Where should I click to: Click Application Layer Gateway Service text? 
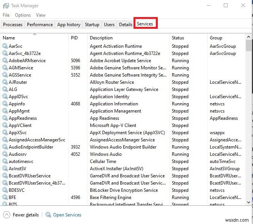pyautogui.click(x=124, y=89)
